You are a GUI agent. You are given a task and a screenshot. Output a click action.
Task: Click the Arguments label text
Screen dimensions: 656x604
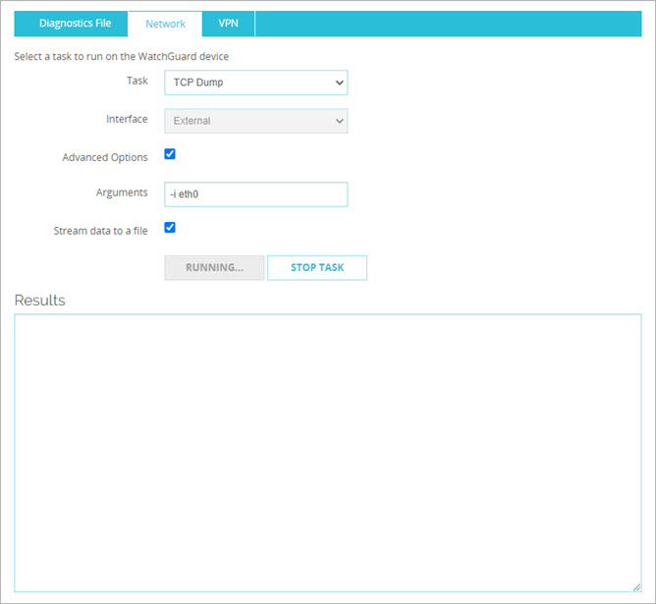(x=123, y=193)
